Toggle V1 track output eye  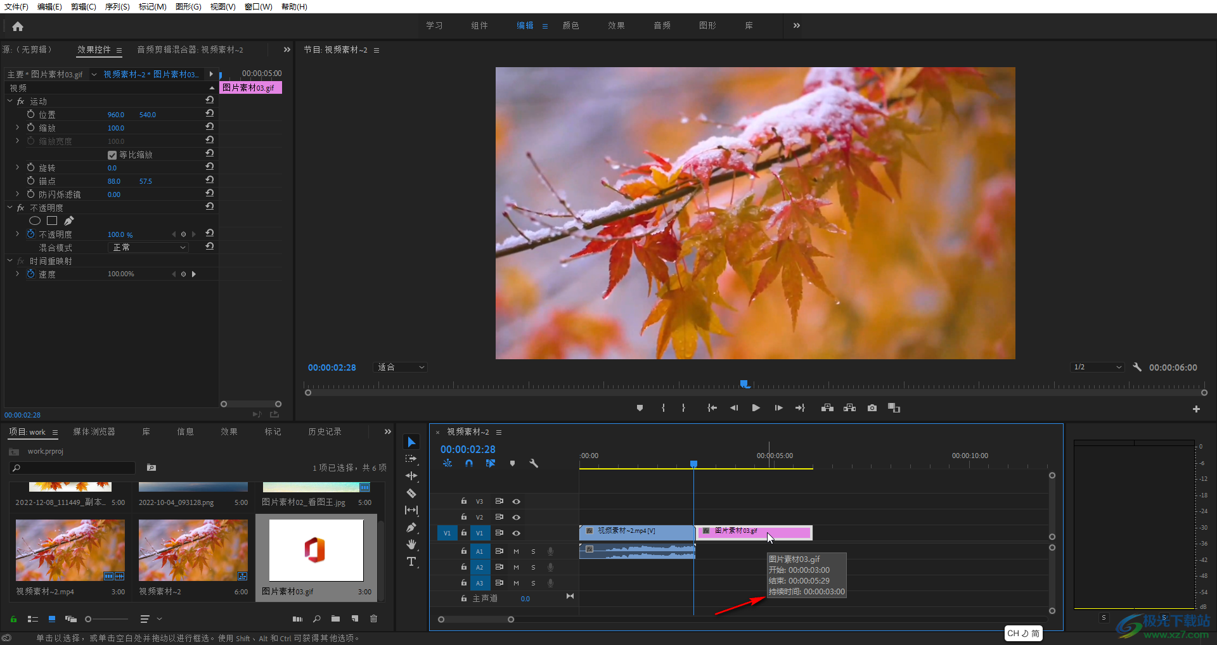tap(516, 533)
